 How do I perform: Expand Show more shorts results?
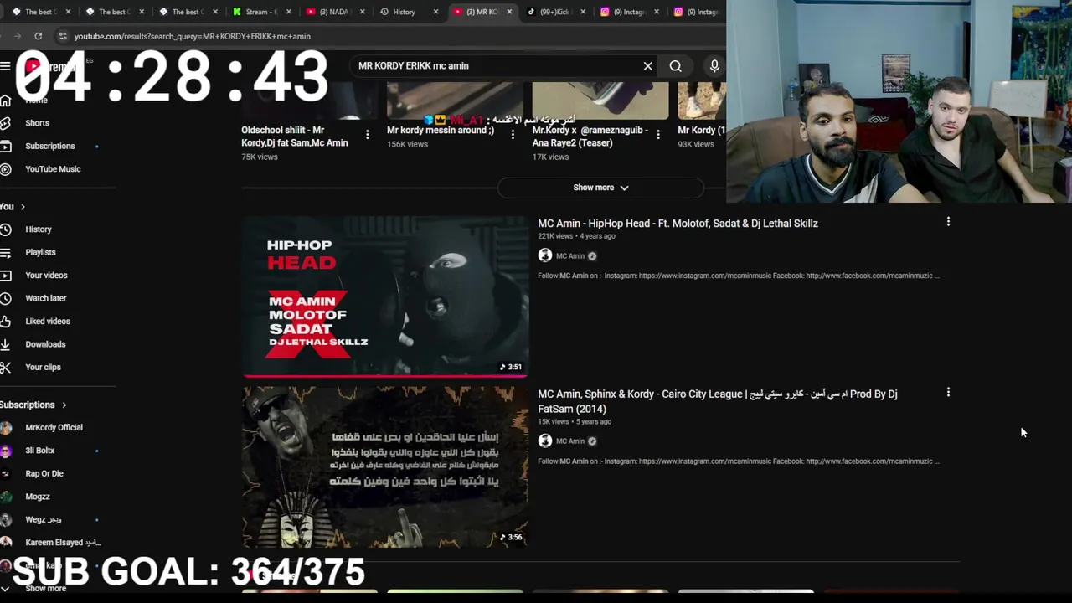pyautogui.click(x=600, y=188)
